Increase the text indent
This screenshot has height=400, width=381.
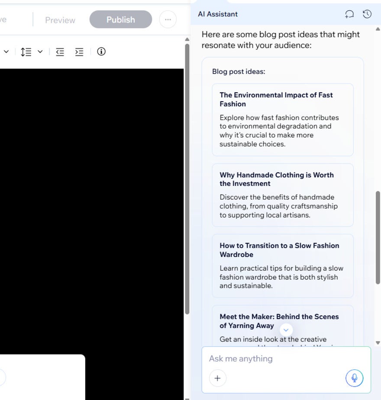coord(79,52)
